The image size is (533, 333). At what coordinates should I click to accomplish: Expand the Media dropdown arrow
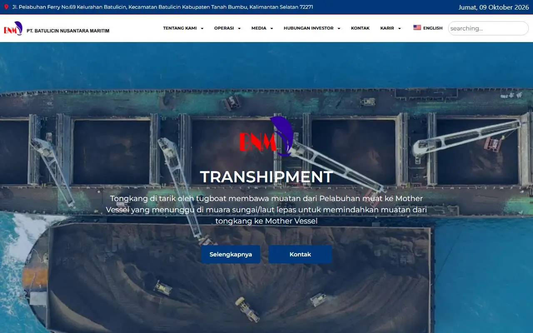271,28
